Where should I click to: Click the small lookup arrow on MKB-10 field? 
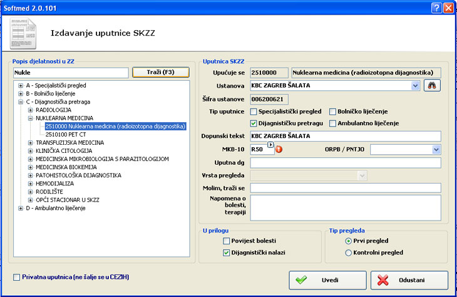tap(270, 145)
